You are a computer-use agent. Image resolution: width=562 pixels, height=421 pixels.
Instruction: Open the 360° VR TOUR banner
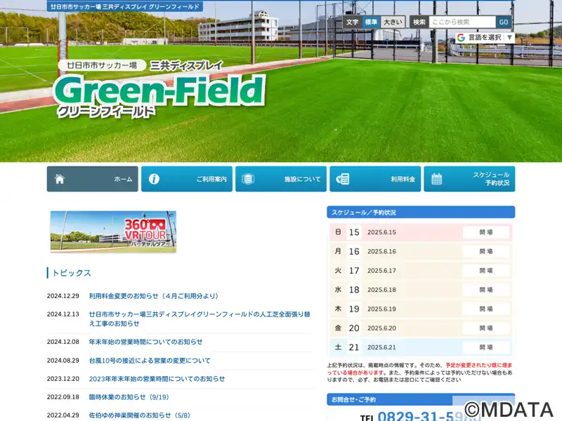(x=113, y=232)
